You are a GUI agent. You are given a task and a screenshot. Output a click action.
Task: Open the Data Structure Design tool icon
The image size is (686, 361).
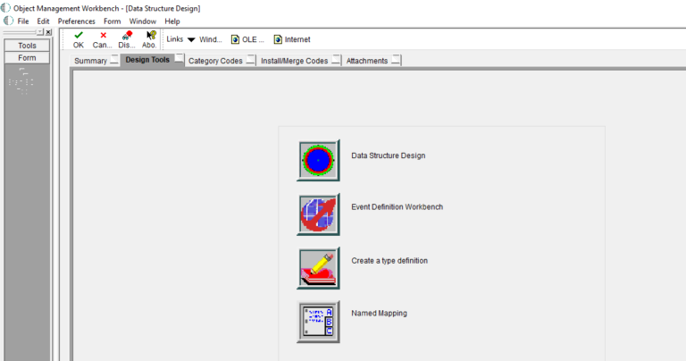tap(318, 160)
